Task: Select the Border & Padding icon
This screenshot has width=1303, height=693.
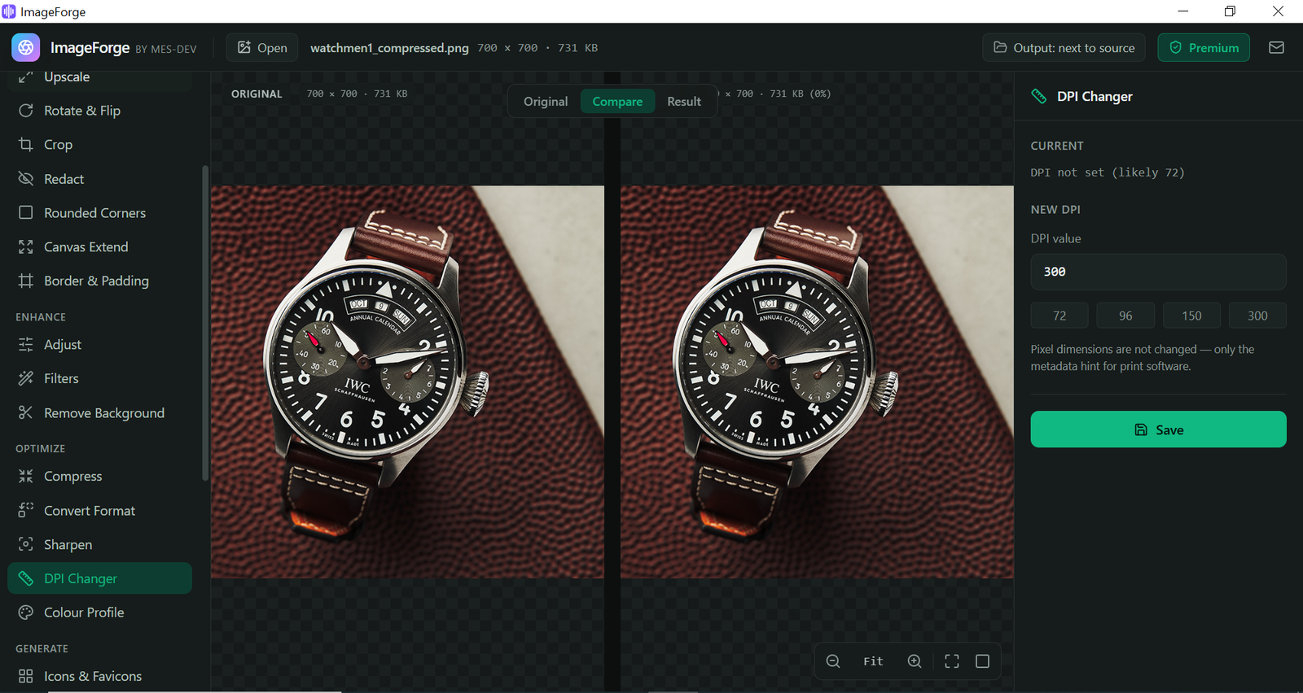Action: tap(26, 281)
